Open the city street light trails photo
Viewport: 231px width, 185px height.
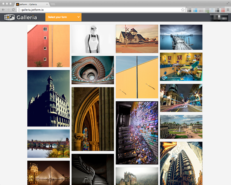(x=181, y=98)
